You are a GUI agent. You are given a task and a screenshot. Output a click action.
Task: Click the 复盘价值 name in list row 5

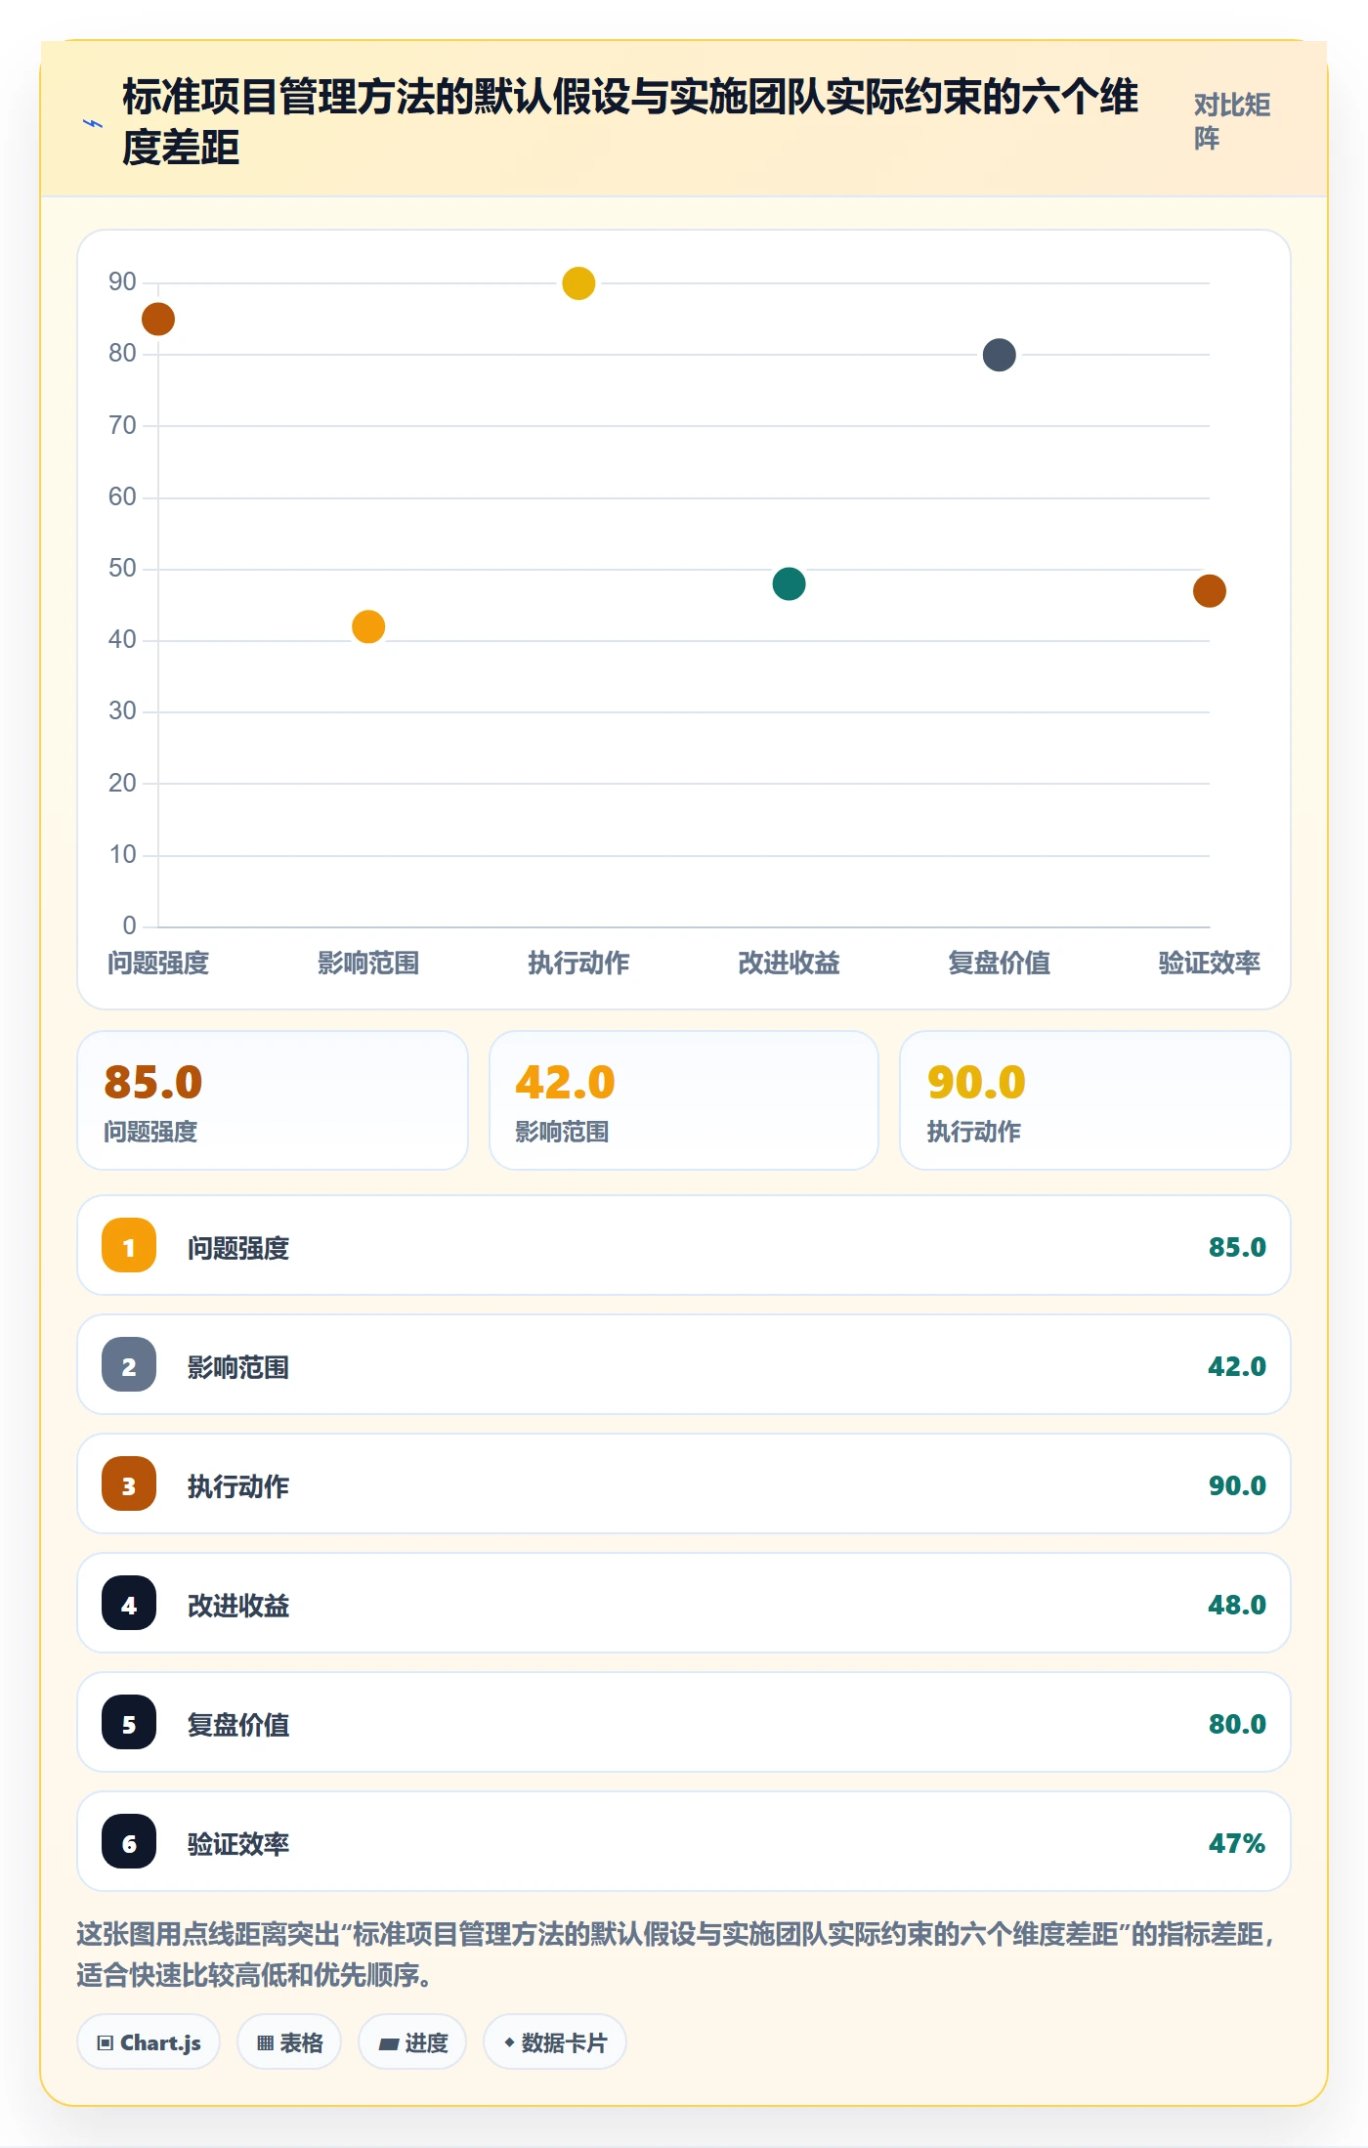click(238, 1725)
